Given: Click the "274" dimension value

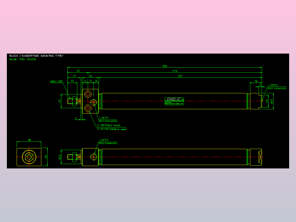Looking at the screenshot, I should tap(175, 71).
